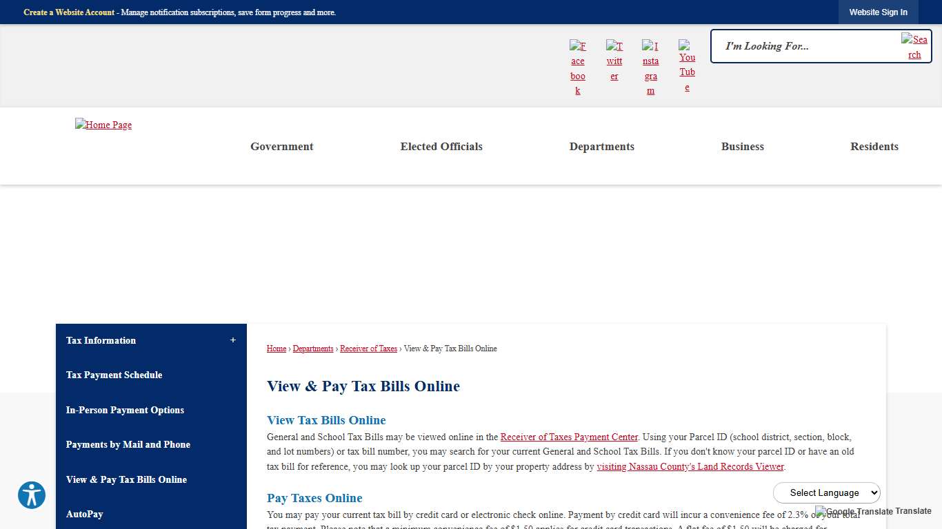Open the Select Language dropdown
Viewport: 942px width, 529px height.
(827, 492)
